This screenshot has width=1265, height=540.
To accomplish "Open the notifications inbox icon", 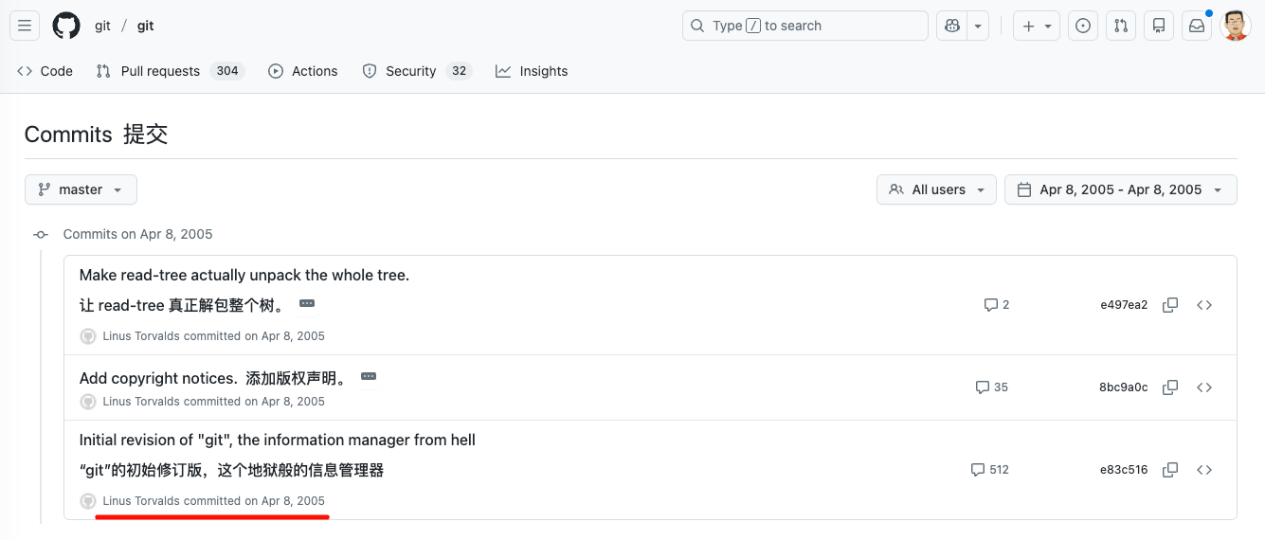I will [x=1197, y=26].
